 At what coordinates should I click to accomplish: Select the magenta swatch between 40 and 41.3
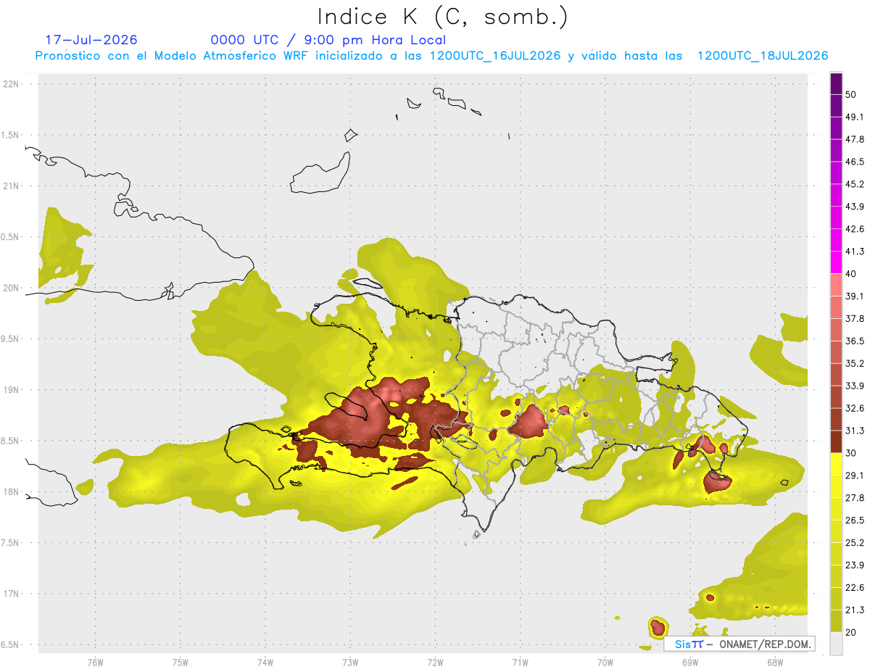point(836,262)
